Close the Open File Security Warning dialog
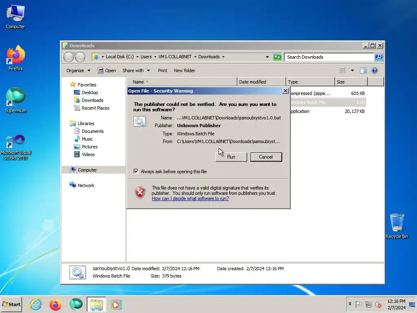The height and width of the screenshot is (313, 417). click(285, 91)
